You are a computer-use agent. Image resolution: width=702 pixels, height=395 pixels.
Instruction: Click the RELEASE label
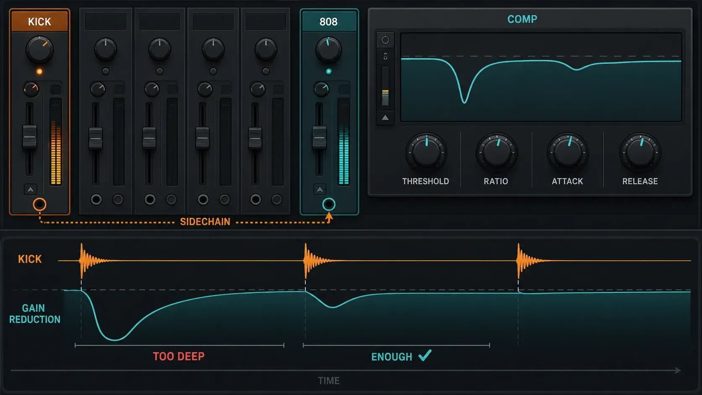640,181
